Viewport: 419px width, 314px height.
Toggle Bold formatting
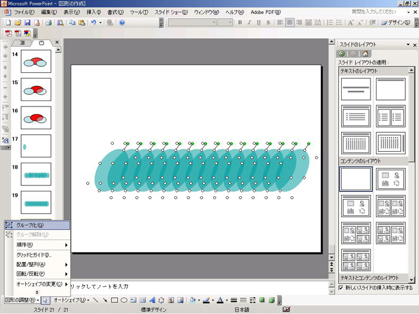click(x=240, y=23)
